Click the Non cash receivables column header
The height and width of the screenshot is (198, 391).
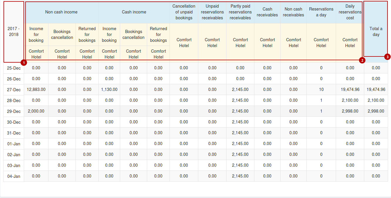click(293, 12)
